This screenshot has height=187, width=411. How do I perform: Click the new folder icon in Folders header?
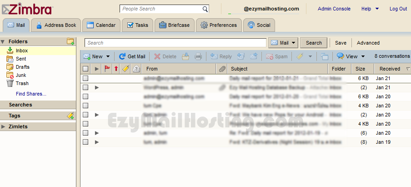(x=70, y=41)
